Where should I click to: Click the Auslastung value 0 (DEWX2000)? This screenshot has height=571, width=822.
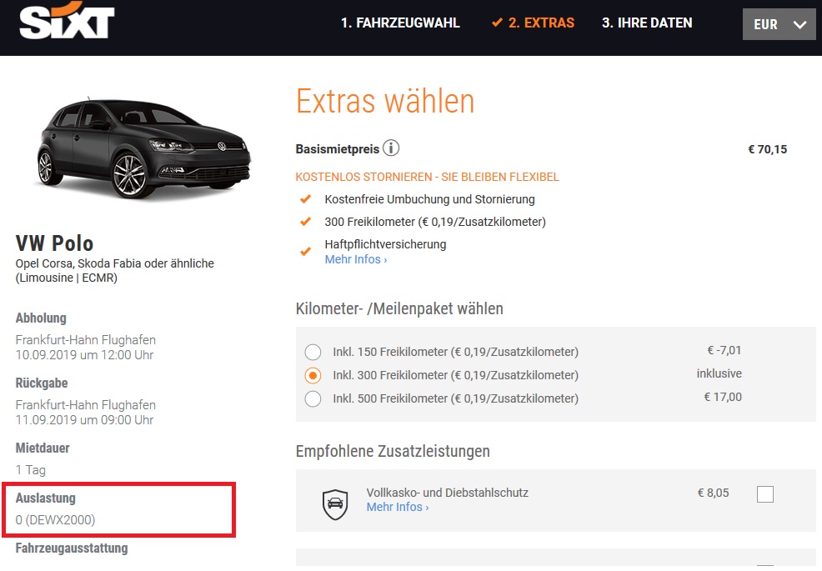click(55, 520)
